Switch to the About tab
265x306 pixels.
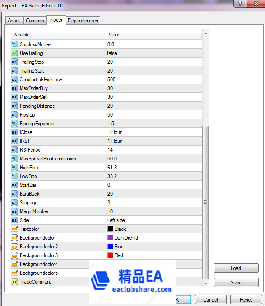coord(14,21)
